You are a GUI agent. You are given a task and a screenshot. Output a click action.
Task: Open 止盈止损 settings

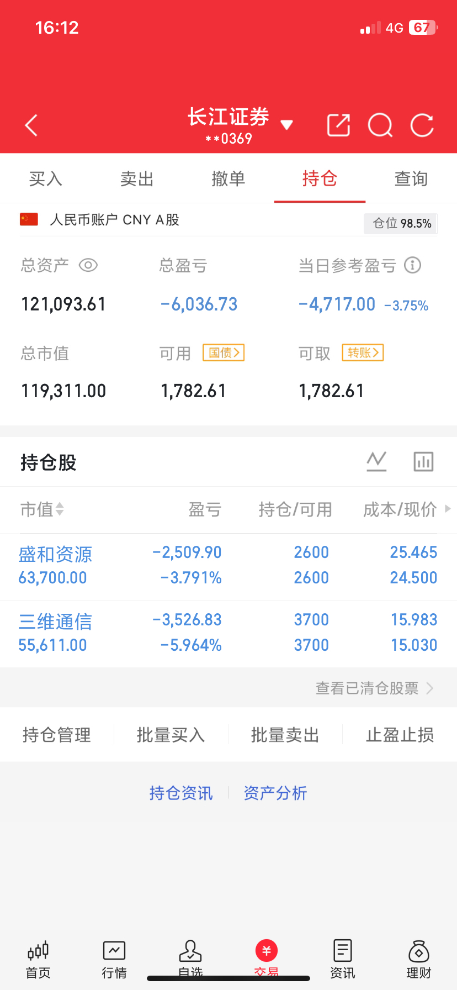point(400,735)
